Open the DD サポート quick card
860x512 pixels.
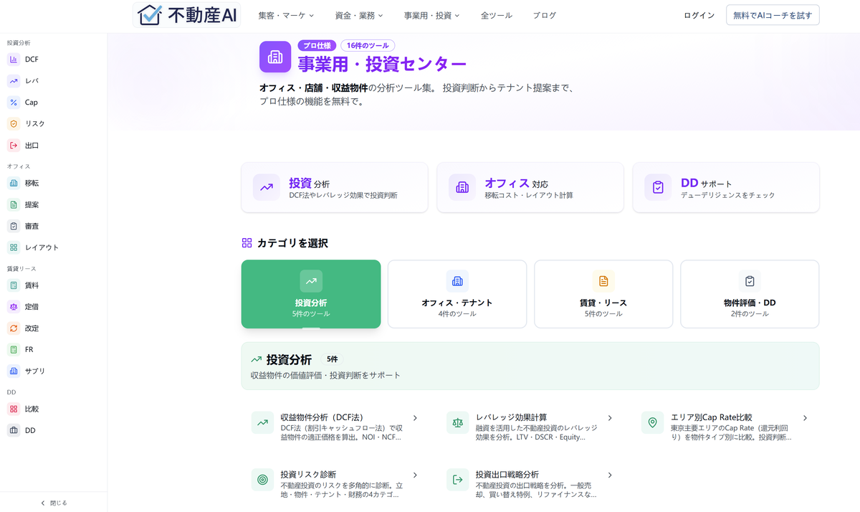pyautogui.click(x=726, y=188)
